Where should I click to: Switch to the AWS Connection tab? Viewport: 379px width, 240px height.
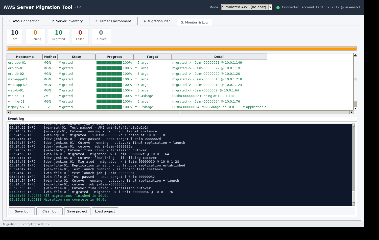[x=24, y=21]
